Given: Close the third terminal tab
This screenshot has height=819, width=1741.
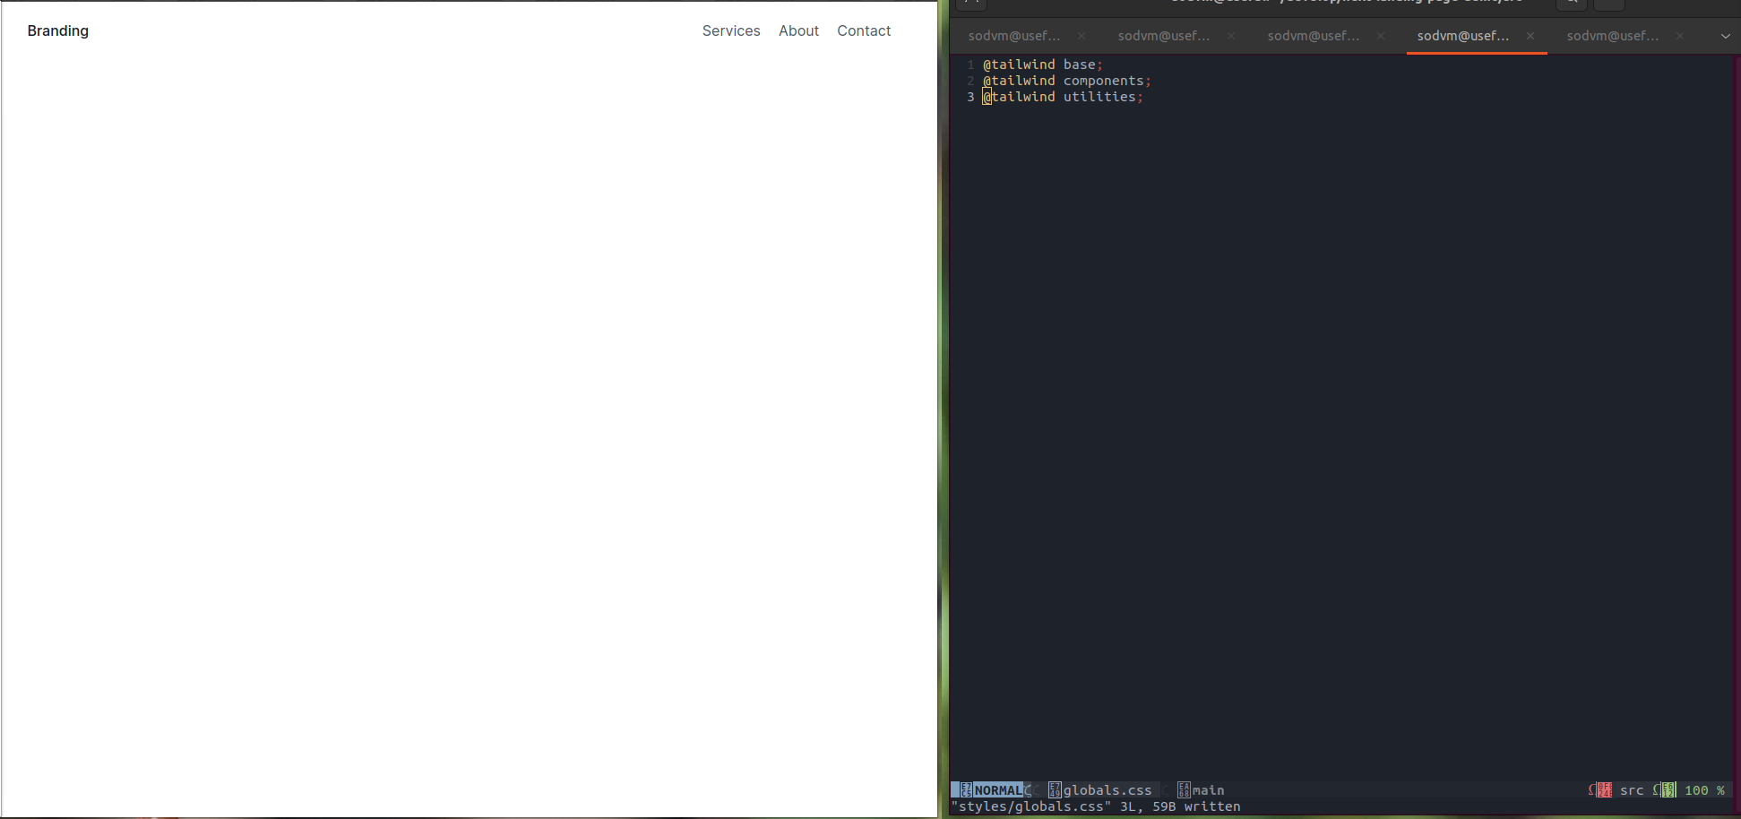Looking at the screenshot, I should click(1381, 36).
